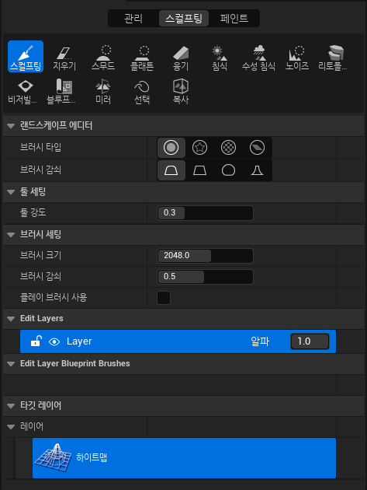Select the 선택 region selection tool
Screen dimensions: 367x490
click(x=142, y=92)
